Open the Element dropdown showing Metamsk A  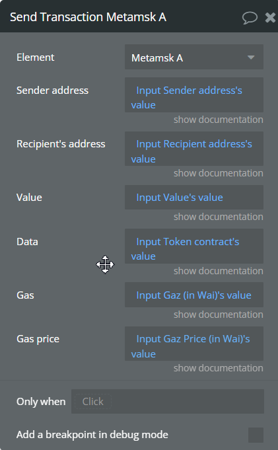click(194, 57)
